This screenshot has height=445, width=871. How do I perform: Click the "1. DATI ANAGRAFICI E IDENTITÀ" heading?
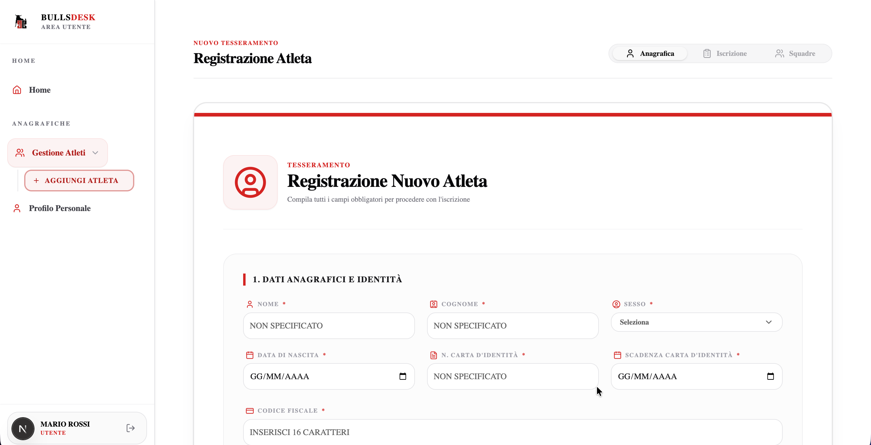pyautogui.click(x=327, y=279)
